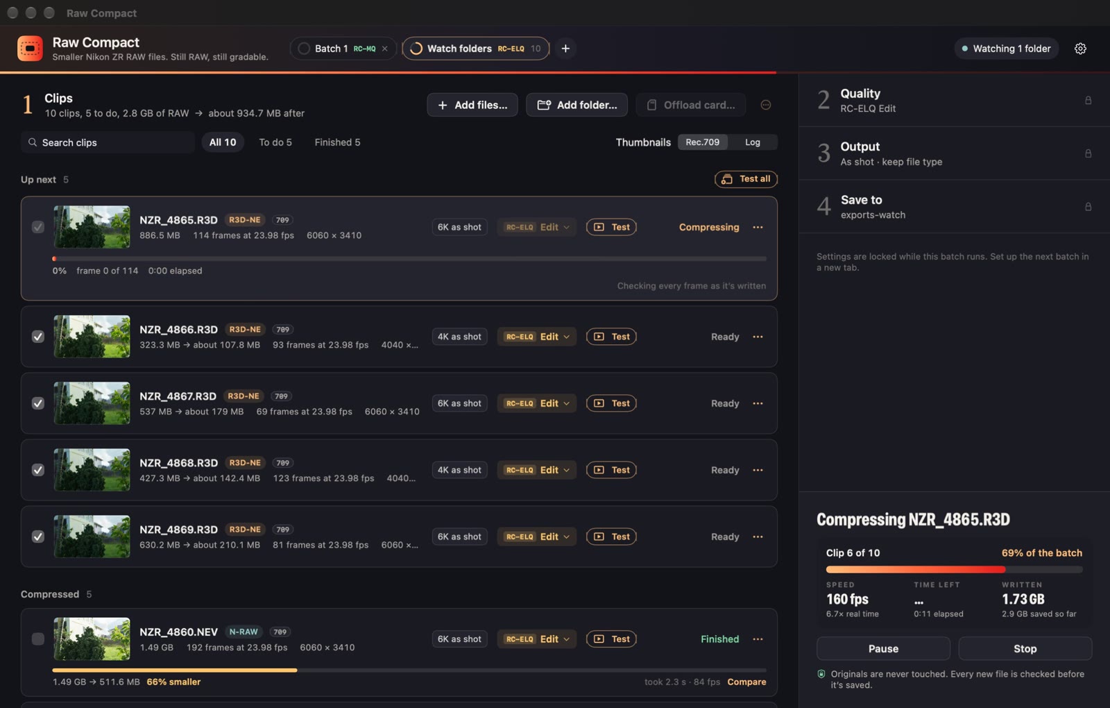Open more options for NZR_4866.R3D

(x=758, y=337)
